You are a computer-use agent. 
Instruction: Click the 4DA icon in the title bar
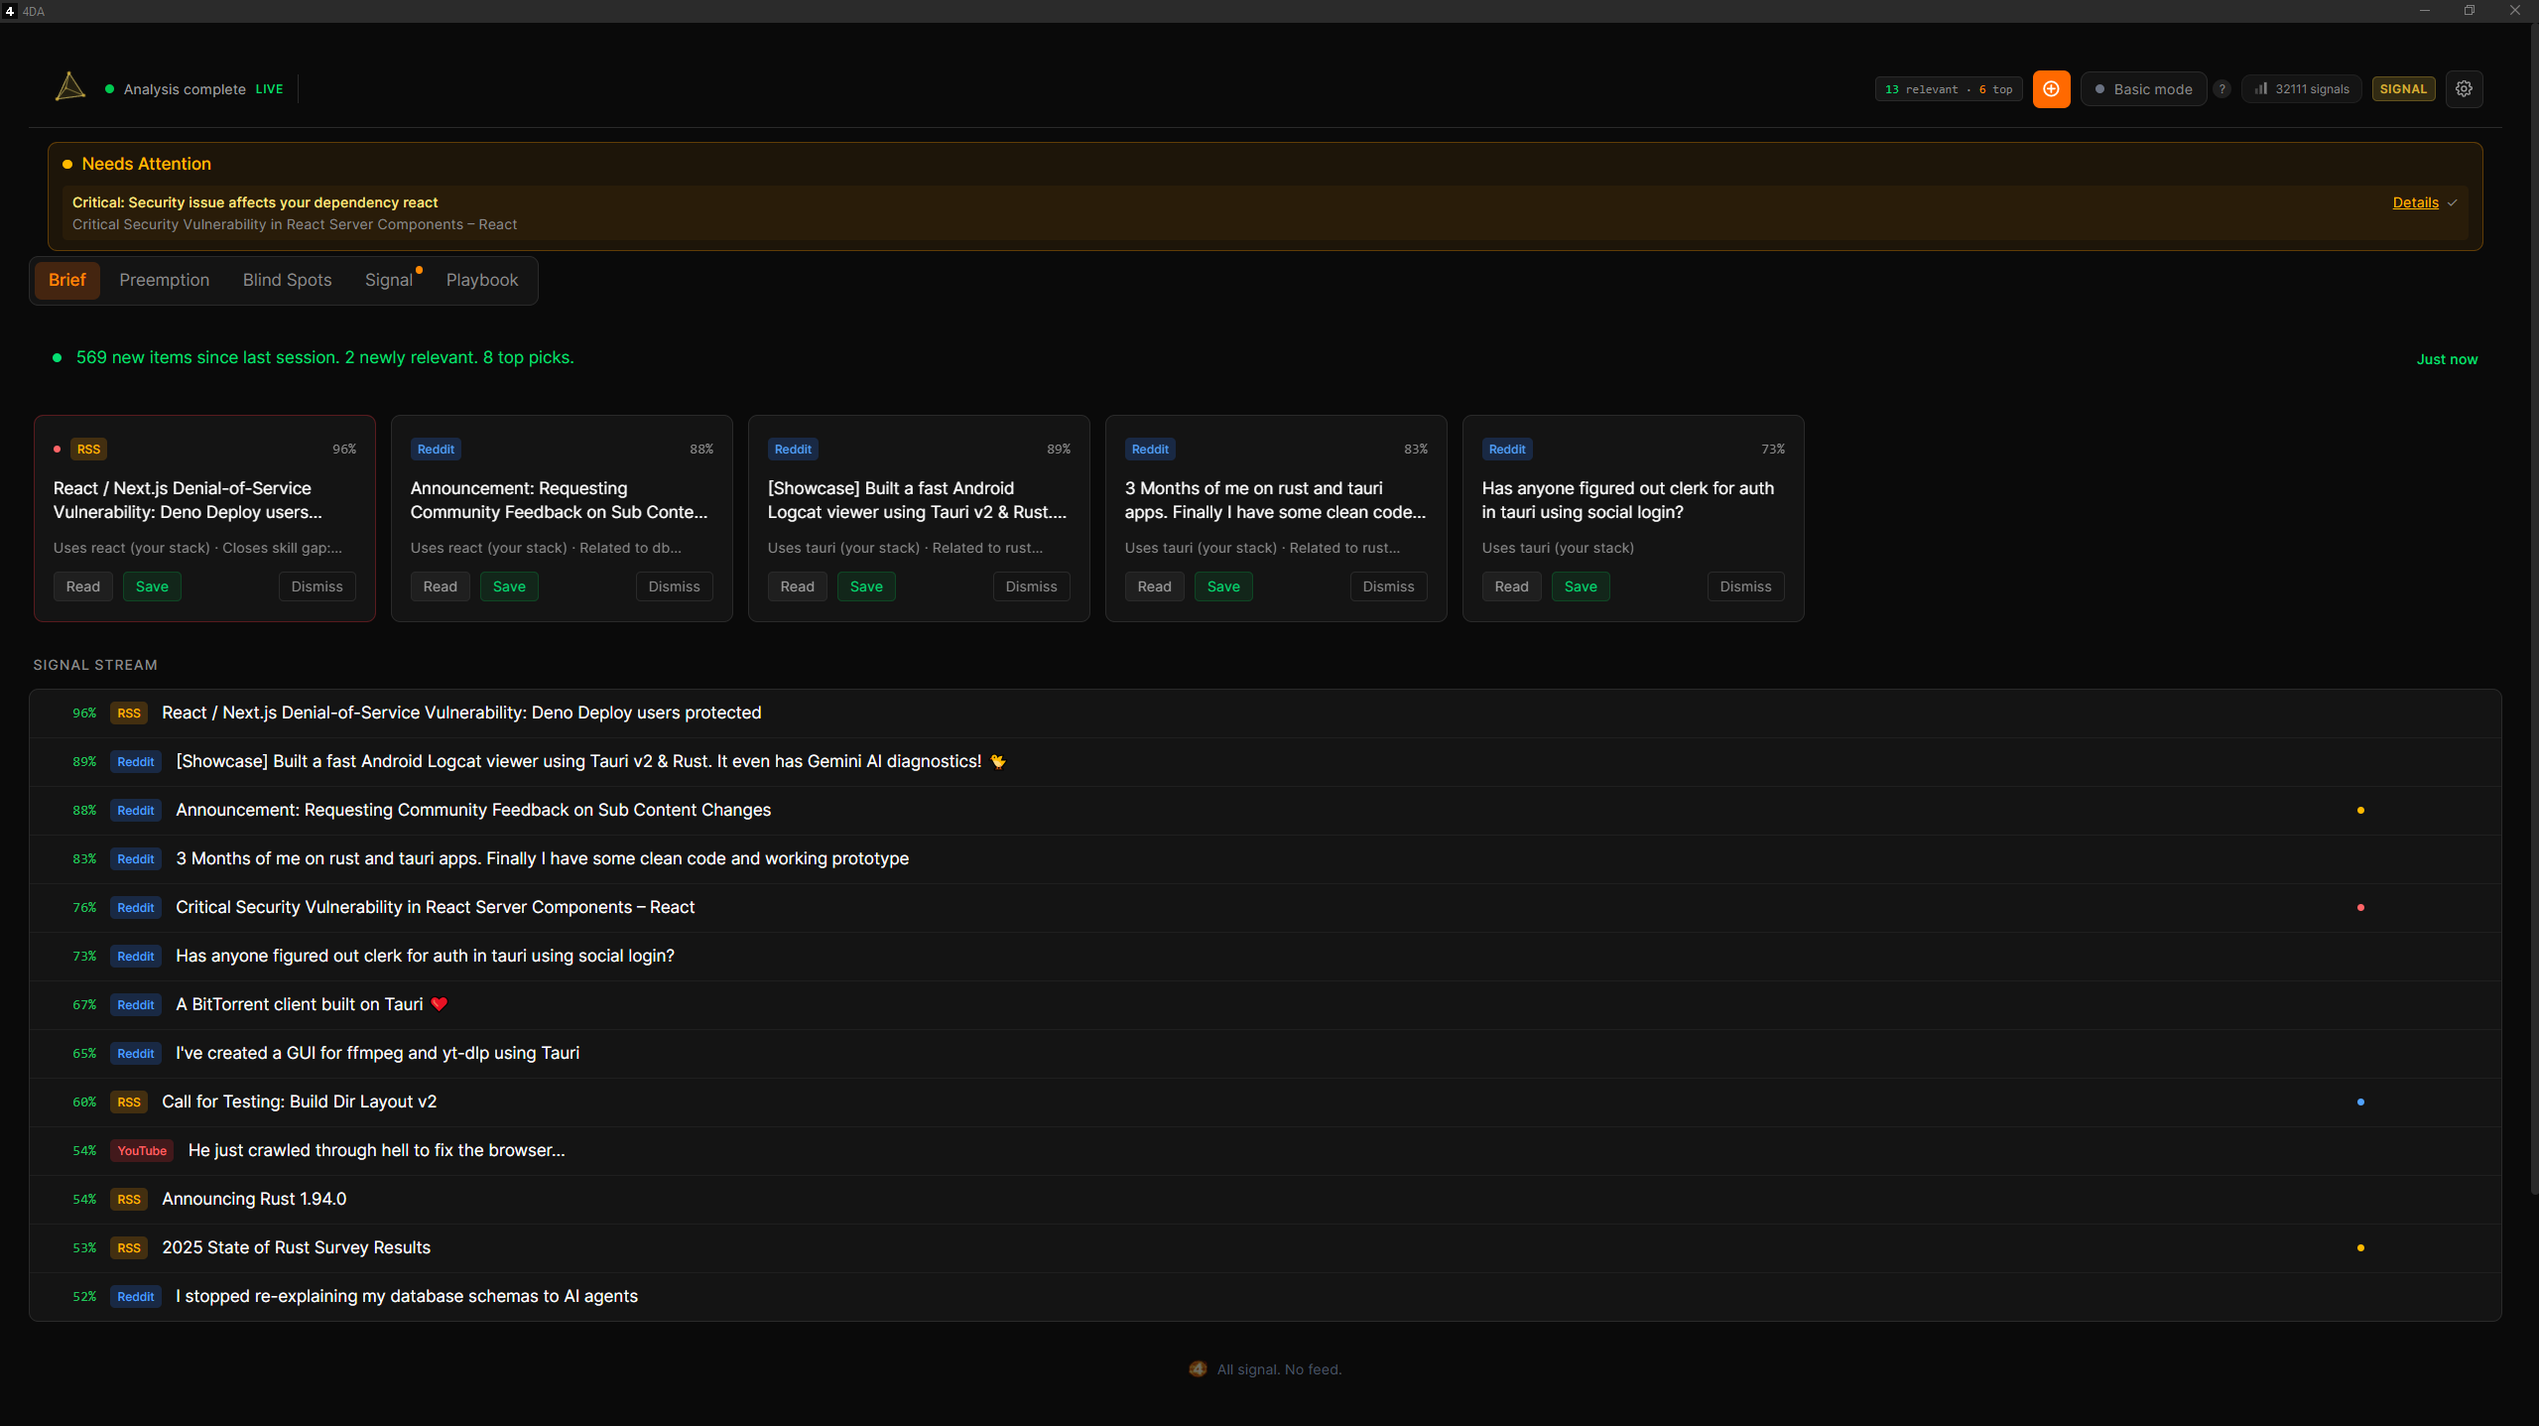pyautogui.click(x=10, y=11)
